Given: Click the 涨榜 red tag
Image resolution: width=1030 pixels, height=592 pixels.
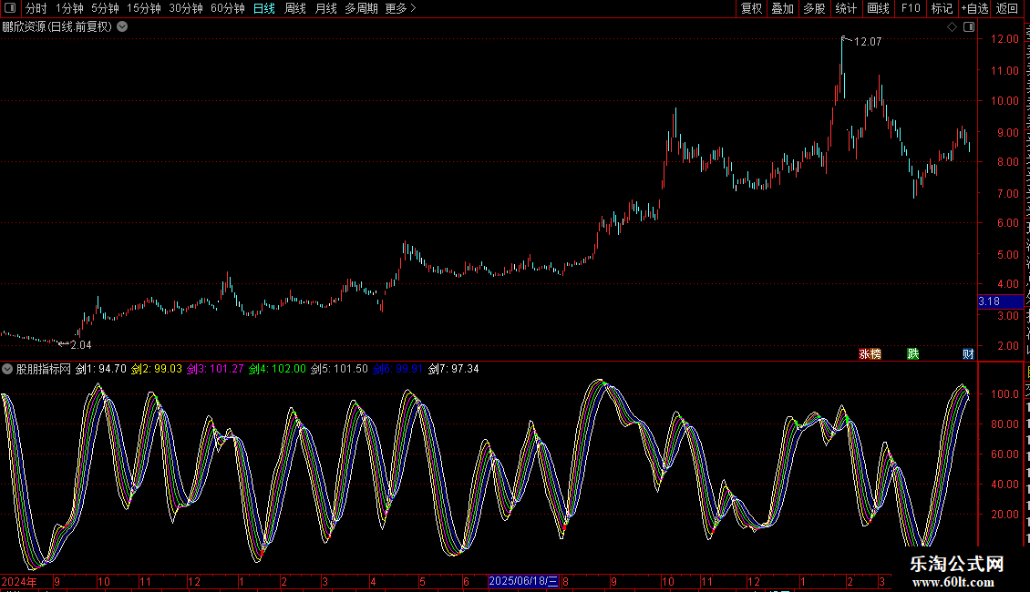Looking at the screenshot, I should (x=870, y=353).
